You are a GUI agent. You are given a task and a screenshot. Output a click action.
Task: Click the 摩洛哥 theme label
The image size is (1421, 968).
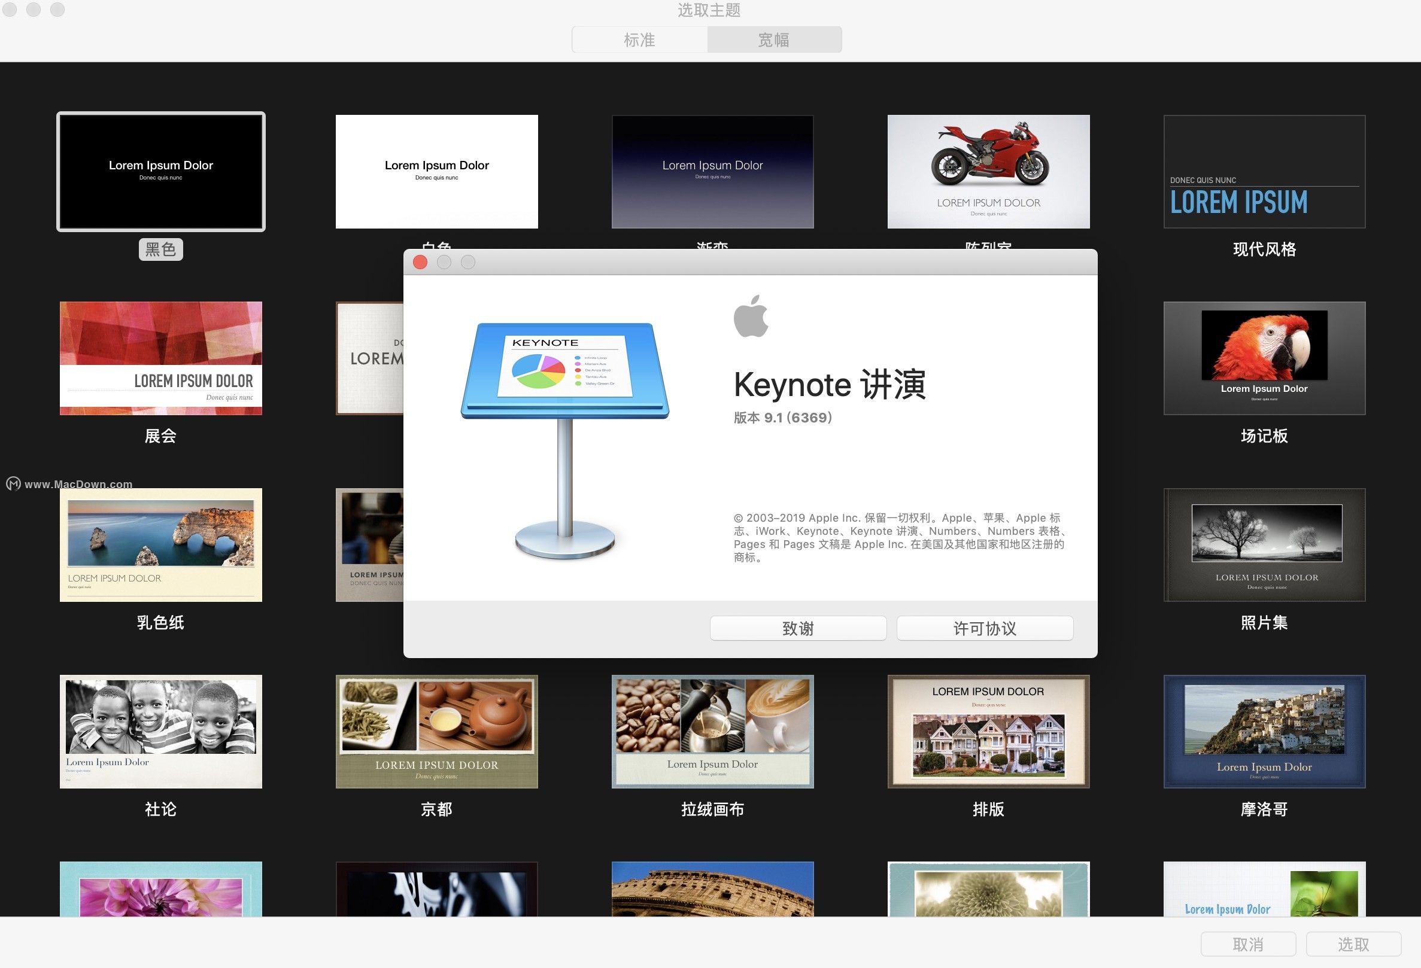click(1264, 809)
